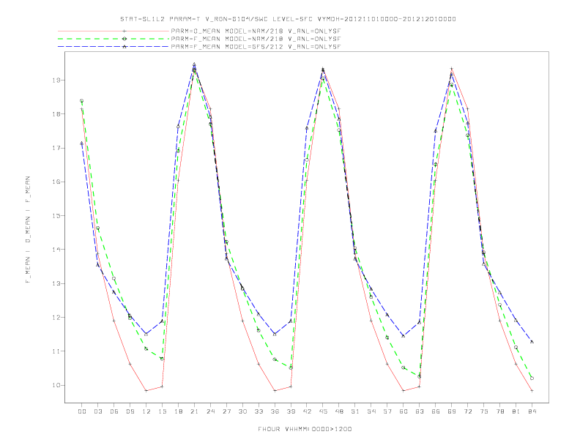Click x-axis forecast hour 39

pyautogui.click(x=291, y=411)
